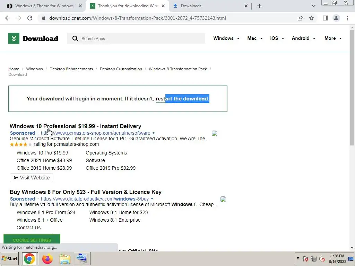
Task: Select the Thank you for downloading tab
Action: pyautogui.click(x=127, y=6)
